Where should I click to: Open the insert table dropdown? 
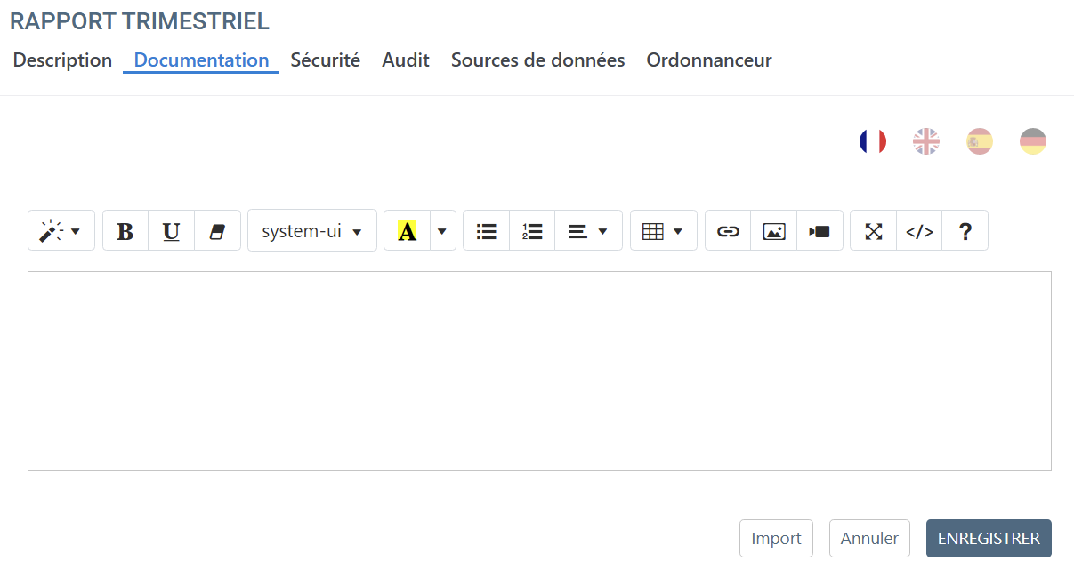[664, 231]
